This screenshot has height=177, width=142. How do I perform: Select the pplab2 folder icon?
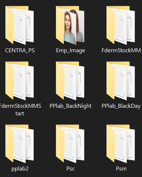[19, 144]
